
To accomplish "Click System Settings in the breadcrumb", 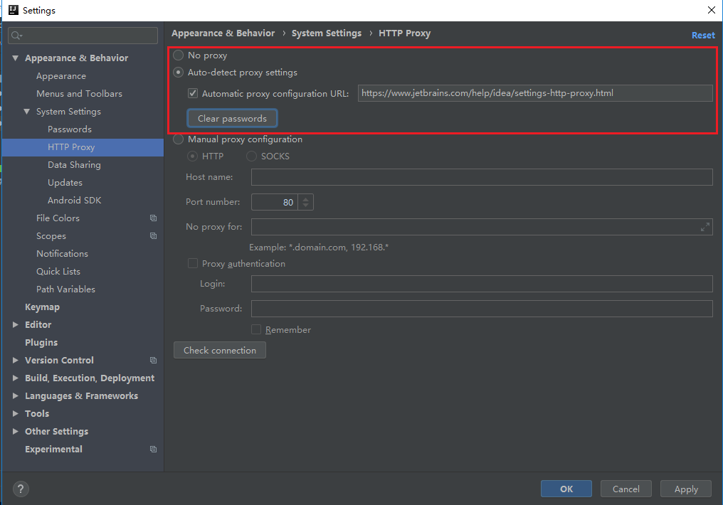I will pos(327,33).
